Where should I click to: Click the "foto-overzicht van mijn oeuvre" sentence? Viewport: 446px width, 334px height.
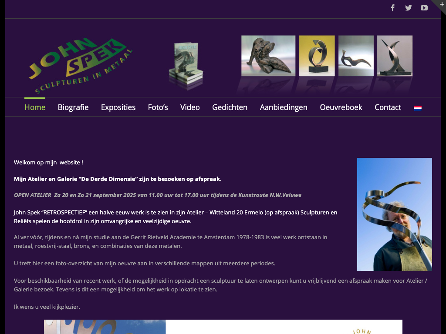145,263
